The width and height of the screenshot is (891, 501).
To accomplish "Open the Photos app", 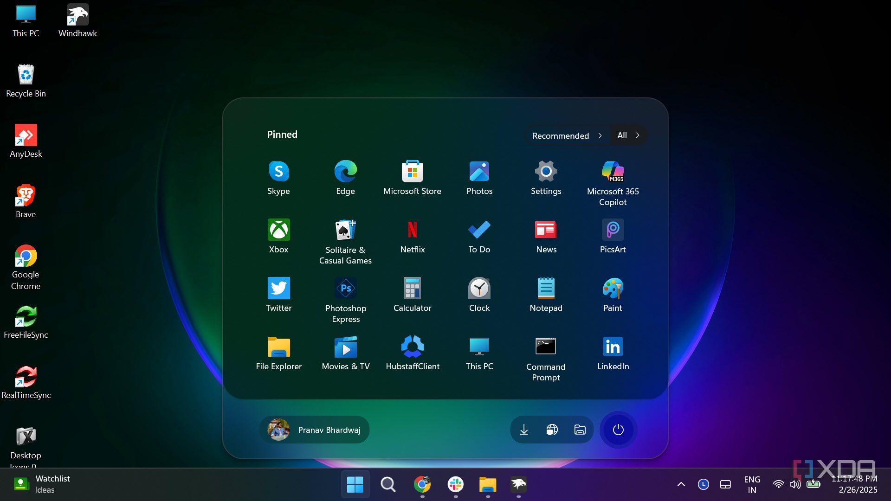I will coord(479,178).
